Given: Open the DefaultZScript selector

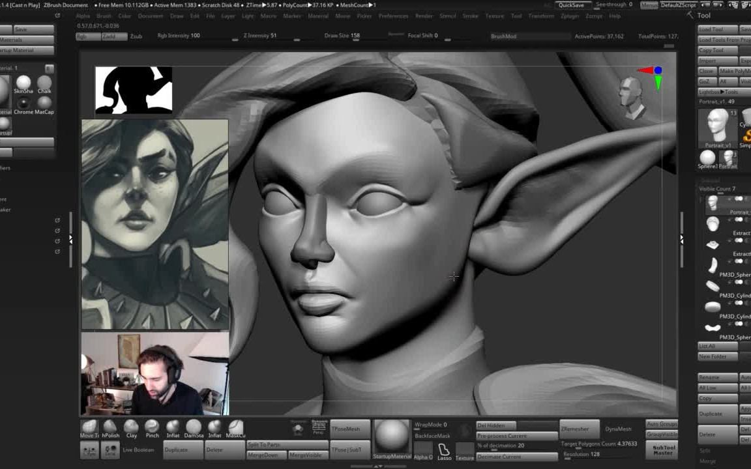Looking at the screenshot, I should coord(678,5).
